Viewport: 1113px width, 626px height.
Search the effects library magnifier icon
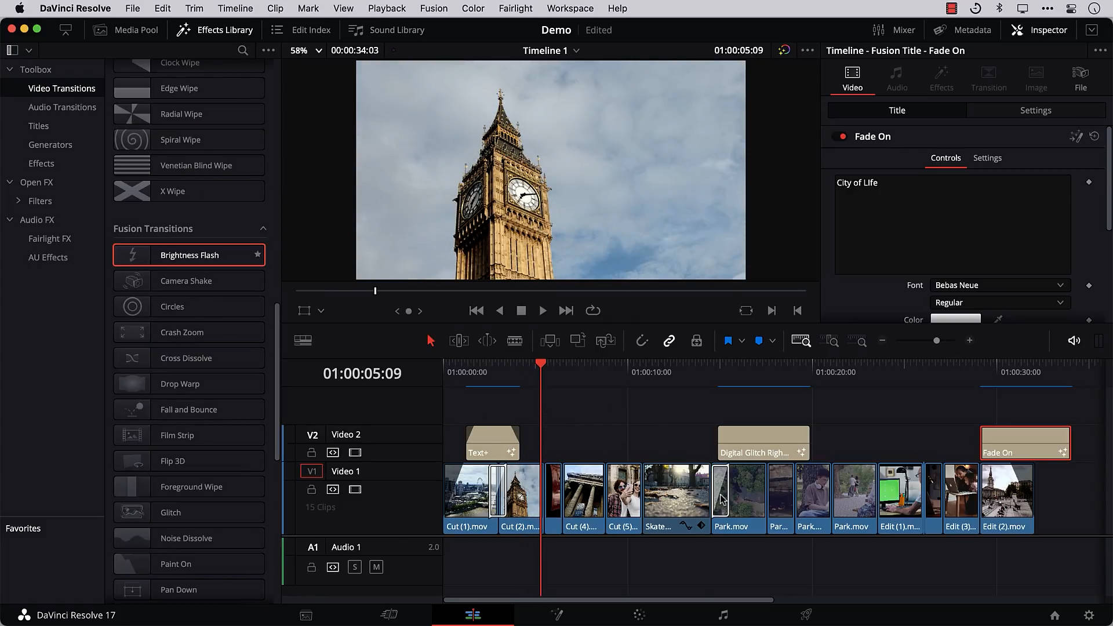click(x=243, y=50)
